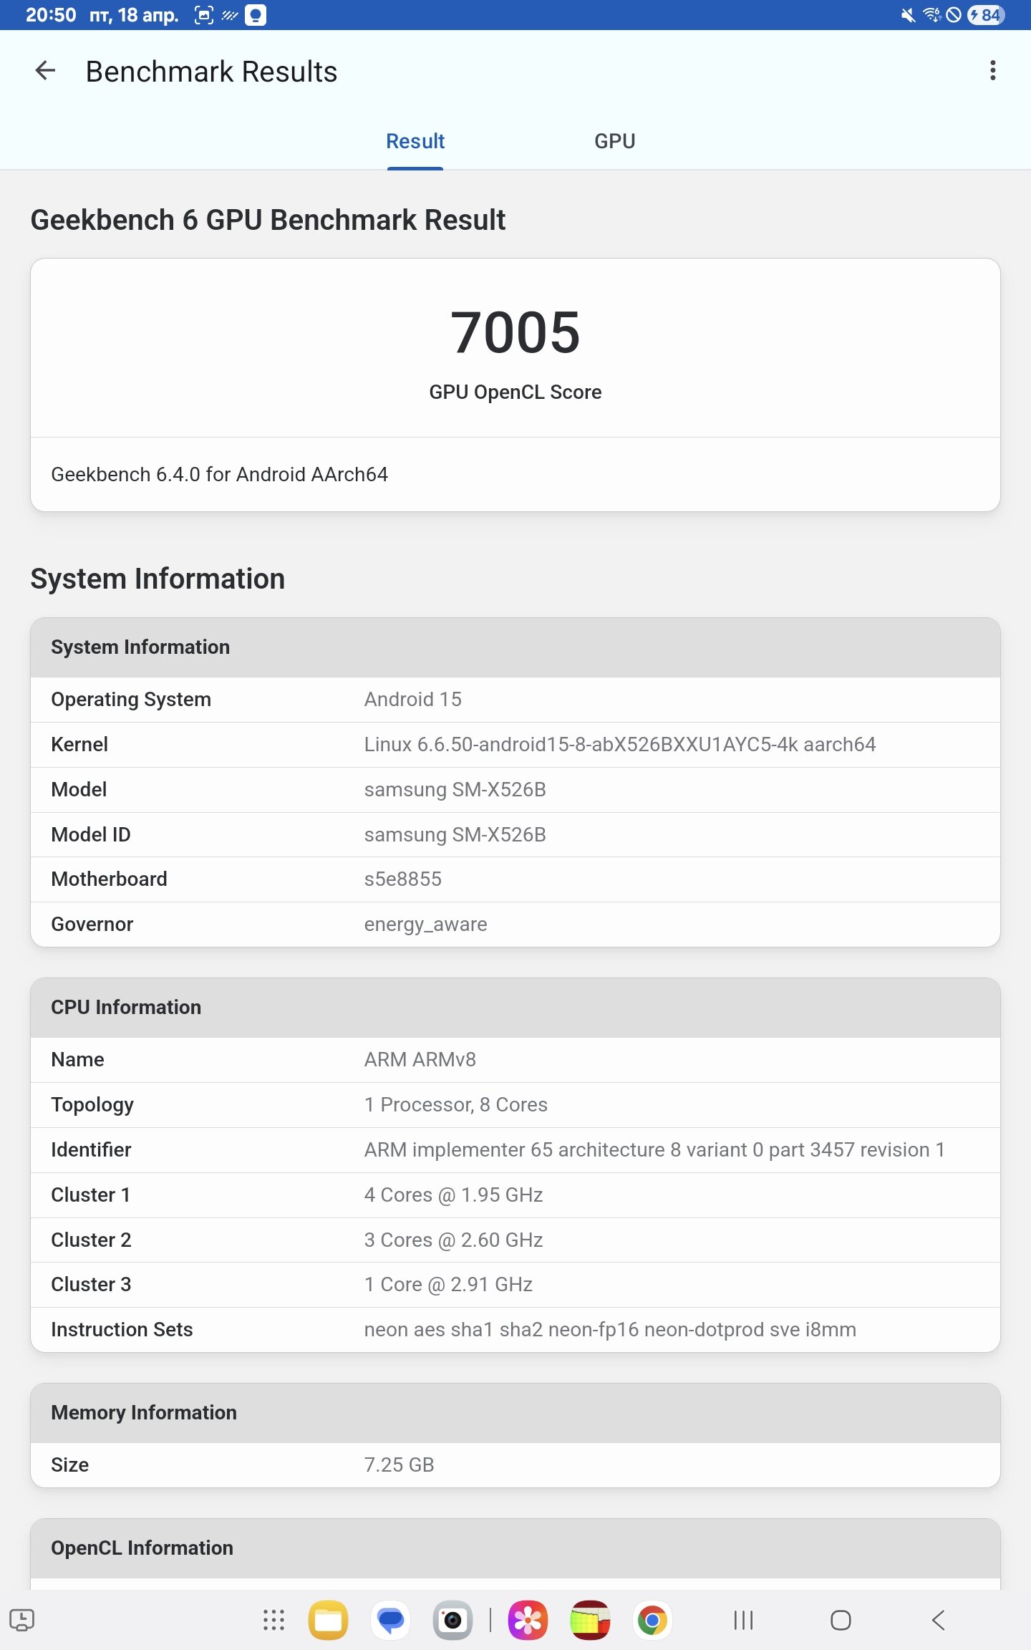Open the three-dot overflow menu
This screenshot has width=1031, height=1650.
pyautogui.click(x=992, y=71)
